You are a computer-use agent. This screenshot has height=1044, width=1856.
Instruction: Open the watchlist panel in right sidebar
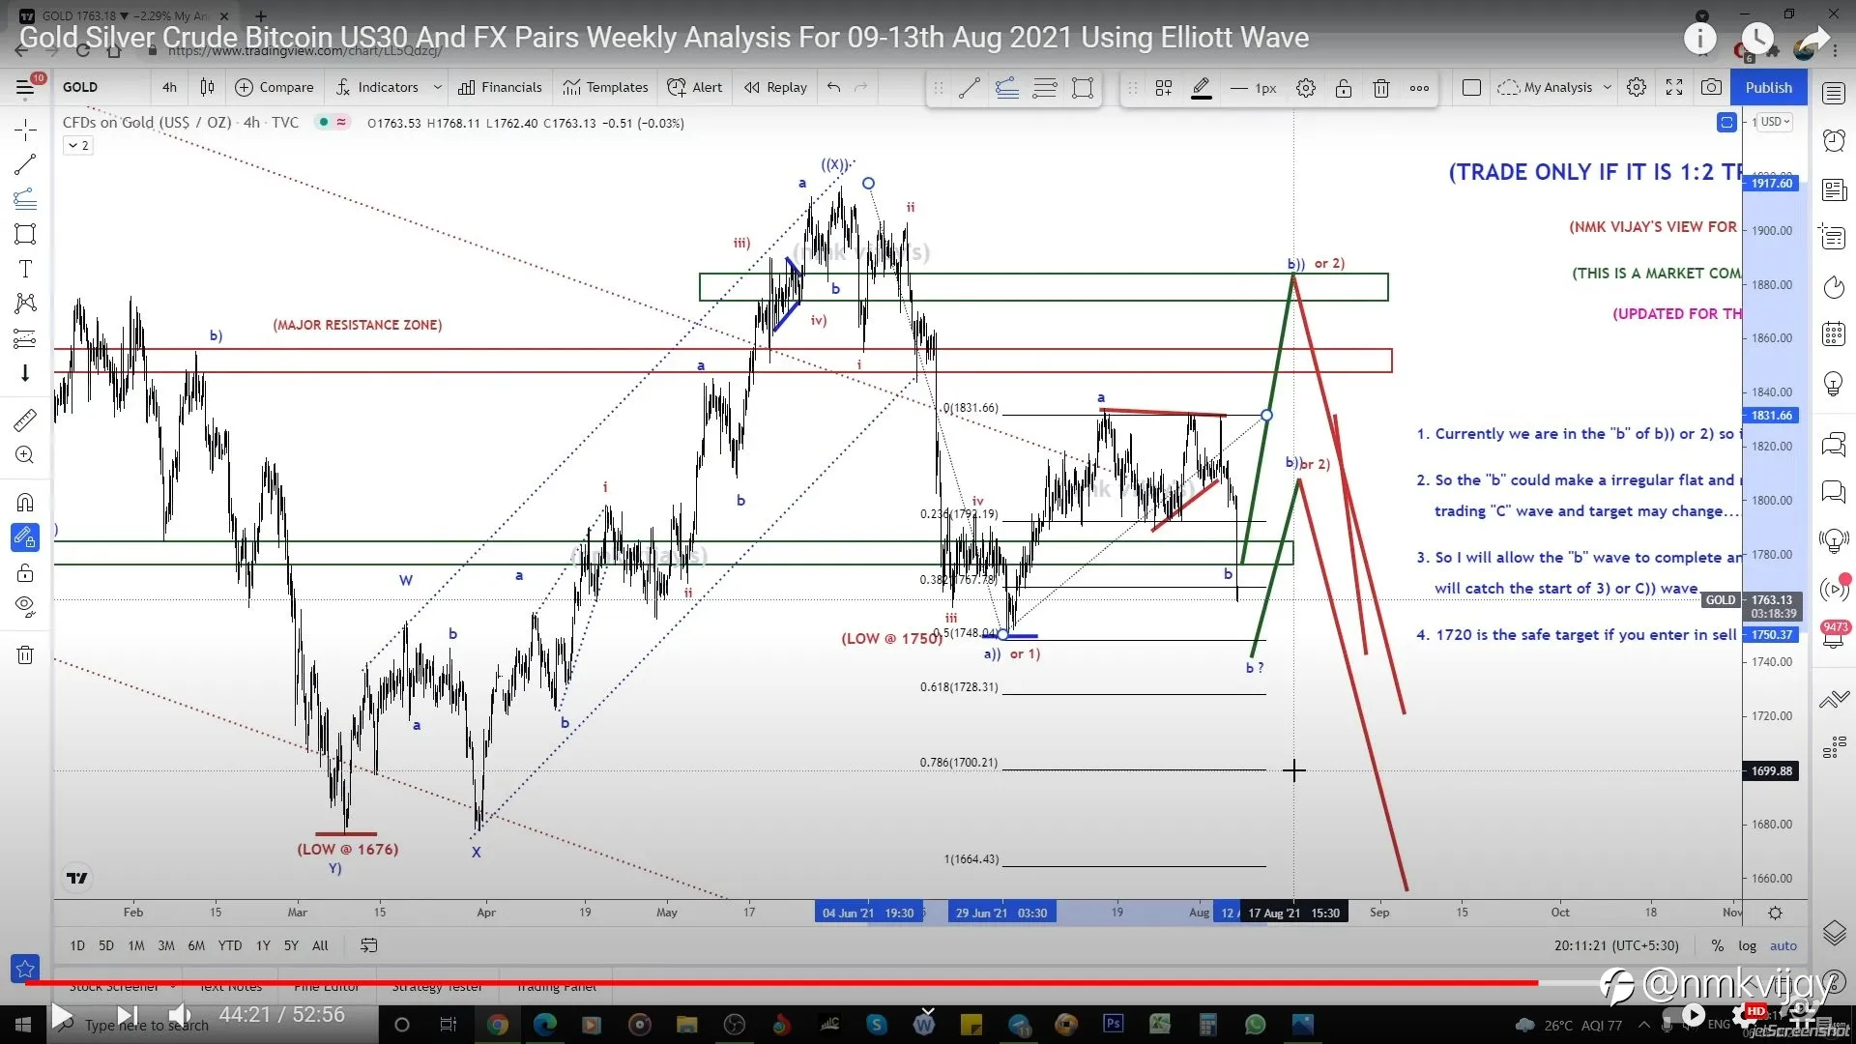1834,94
